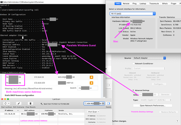
Task: Open Start LanScan dropdown arrow
Action: 9,103
